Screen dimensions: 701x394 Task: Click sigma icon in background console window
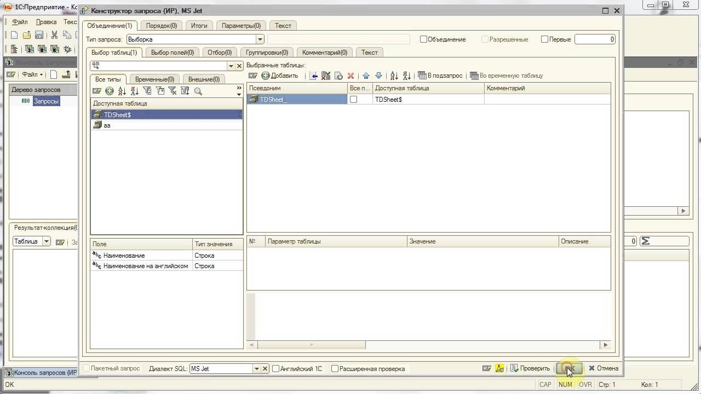646,241
